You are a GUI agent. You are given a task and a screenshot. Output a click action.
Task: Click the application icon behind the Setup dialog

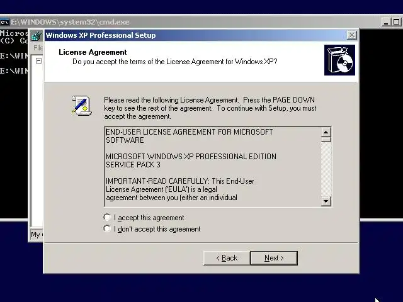tap(37, 35)
